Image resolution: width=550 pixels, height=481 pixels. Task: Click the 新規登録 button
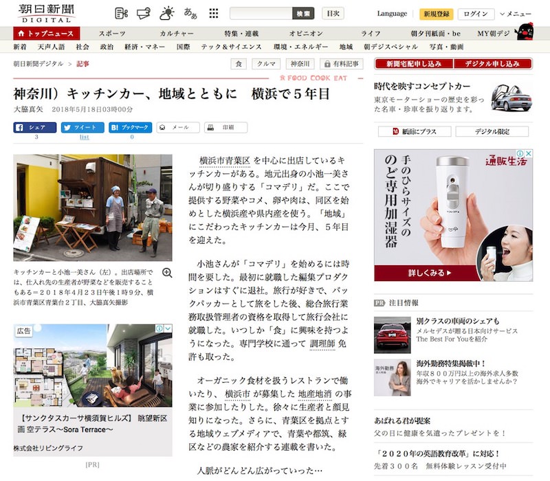coord(437,14)
